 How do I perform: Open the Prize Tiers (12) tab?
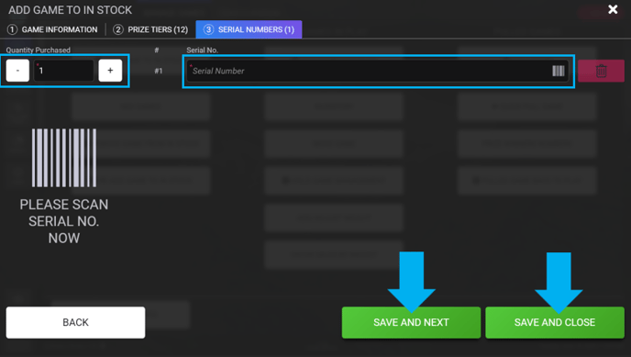(x=150, y=29)
